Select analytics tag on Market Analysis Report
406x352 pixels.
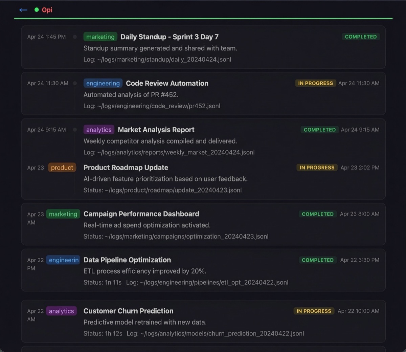click(99, 130)
